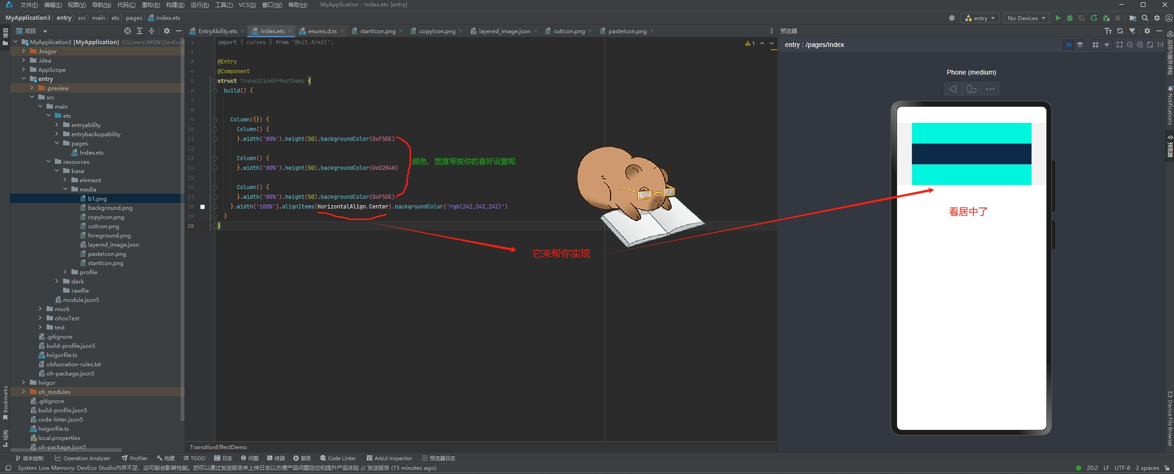
Task: Show more editor tabs via vertical ellipsis
Action: point(771,31)
